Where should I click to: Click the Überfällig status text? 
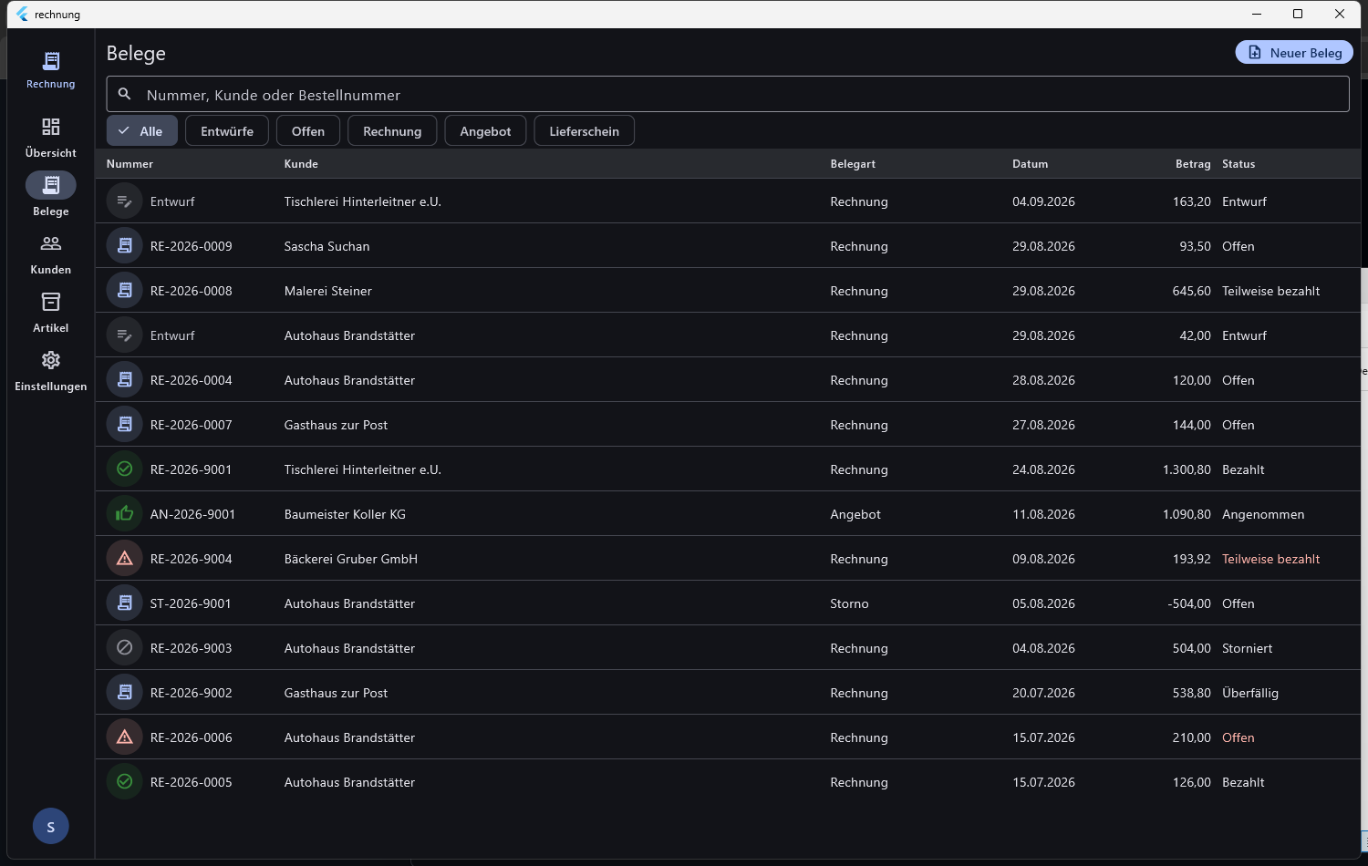point(1250,693)
